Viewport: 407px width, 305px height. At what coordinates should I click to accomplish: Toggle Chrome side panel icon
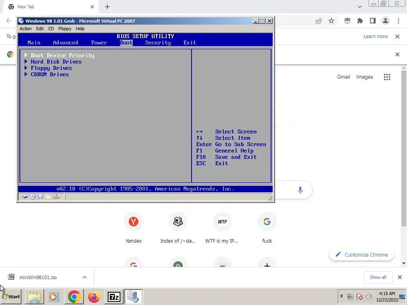coord(373,21)
